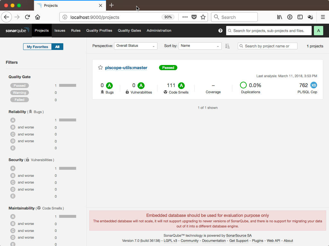Open Quality Gates page
The image size is (329, 246).
(129, 30)
